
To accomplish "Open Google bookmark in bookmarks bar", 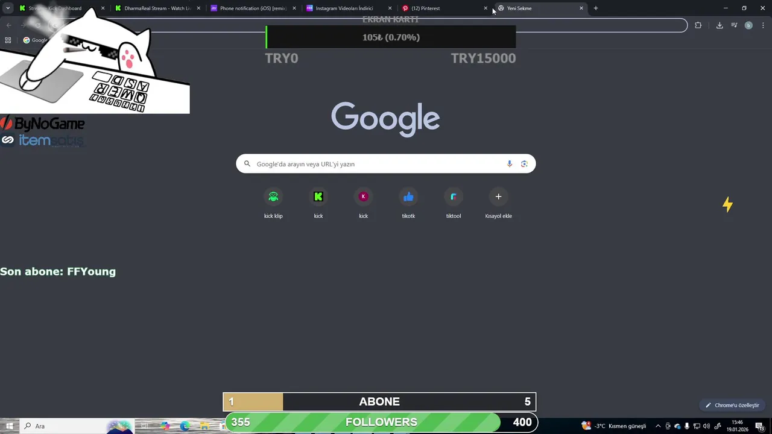I will (35, 40).
